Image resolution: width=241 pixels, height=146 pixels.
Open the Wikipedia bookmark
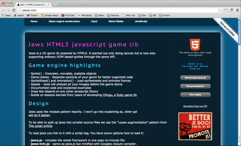84,15
